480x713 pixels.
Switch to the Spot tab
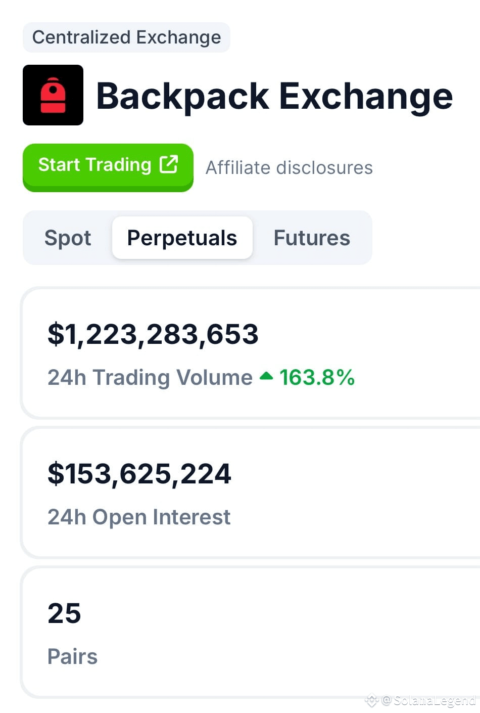point(68,238)
